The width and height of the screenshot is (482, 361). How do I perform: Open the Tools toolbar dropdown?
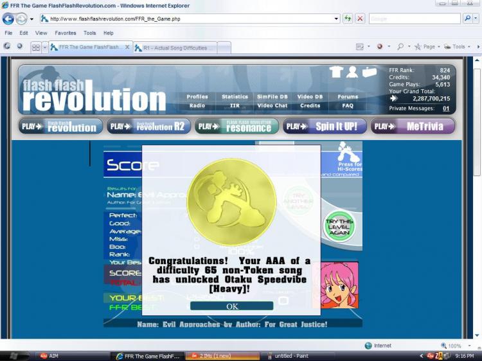[458, 47]
